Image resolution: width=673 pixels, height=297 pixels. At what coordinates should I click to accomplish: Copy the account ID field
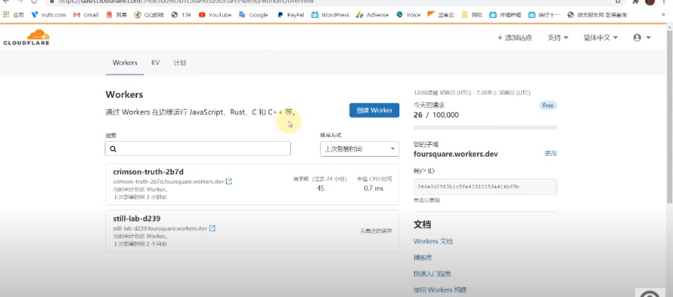pos(485,187)
